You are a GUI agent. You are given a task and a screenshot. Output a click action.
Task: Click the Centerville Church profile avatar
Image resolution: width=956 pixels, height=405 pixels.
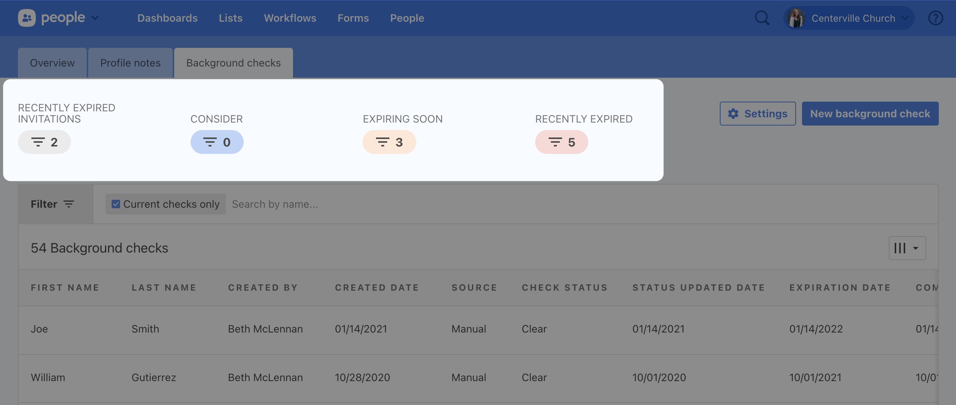pos(796,18)
